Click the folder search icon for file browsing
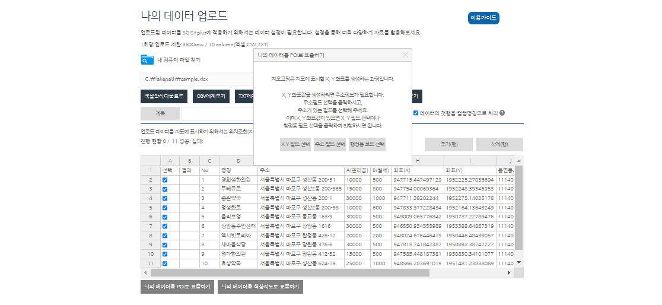Image resolution: width=662 pixels, height=305 pixels. click(x=147, y=59)
